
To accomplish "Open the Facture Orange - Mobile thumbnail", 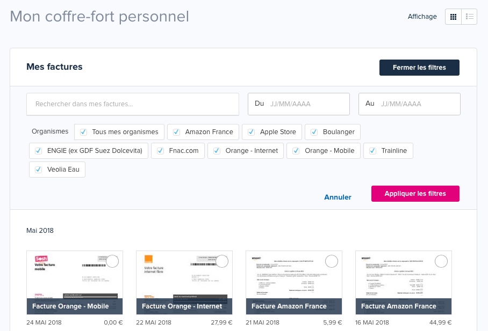I will point(75,283).
